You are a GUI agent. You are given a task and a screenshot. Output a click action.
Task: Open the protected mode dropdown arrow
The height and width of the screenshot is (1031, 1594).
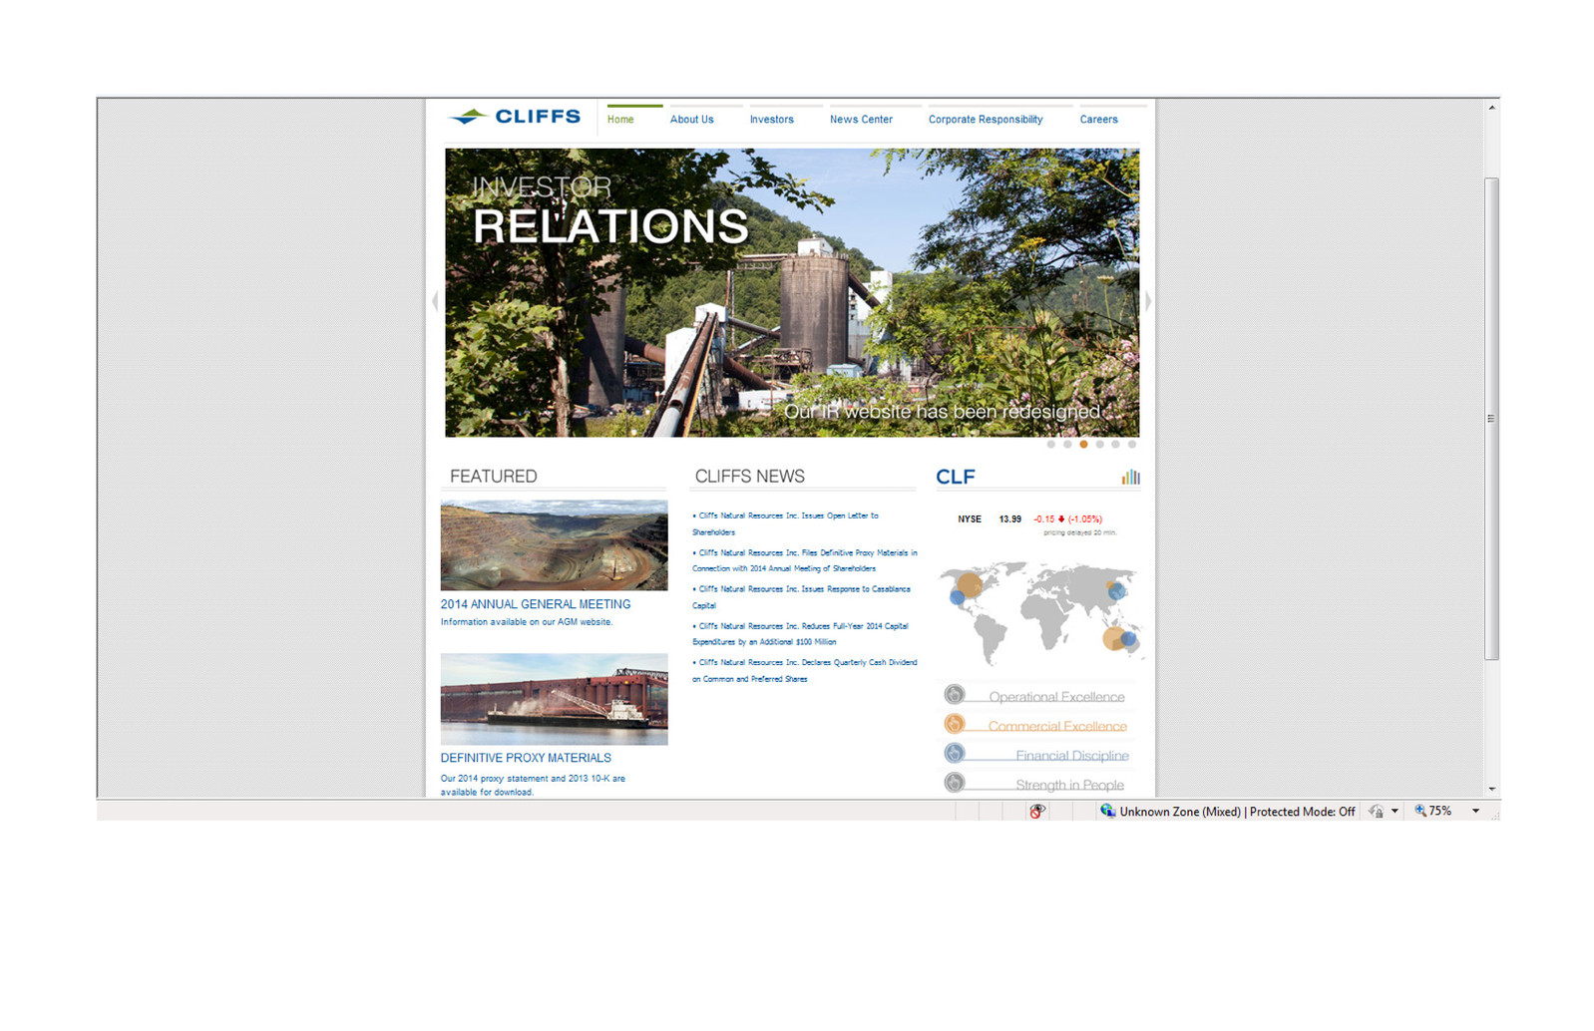1395,812
